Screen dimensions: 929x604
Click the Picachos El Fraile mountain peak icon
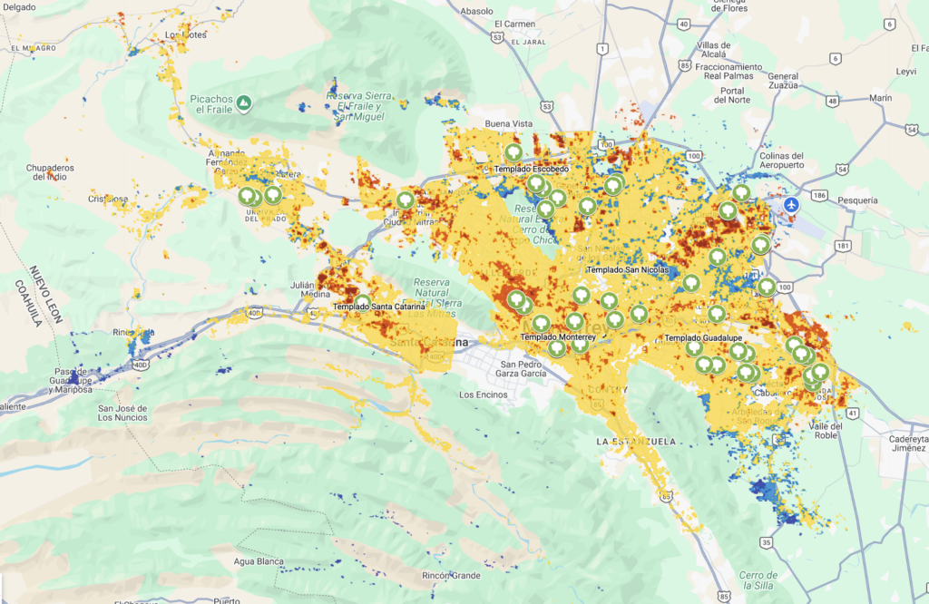tap(244, 107)
